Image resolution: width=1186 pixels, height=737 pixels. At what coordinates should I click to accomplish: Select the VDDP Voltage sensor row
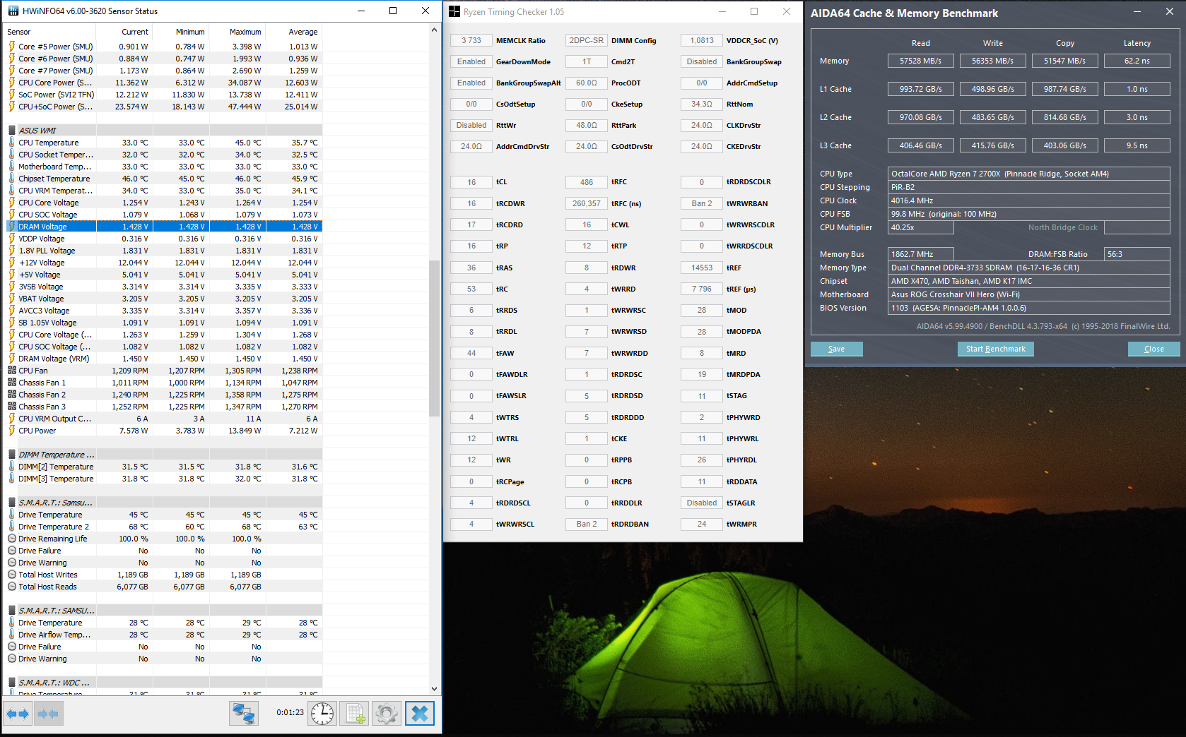163,239
